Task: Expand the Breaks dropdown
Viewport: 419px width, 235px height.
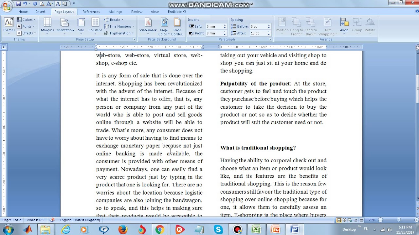Action: point(114,20)
